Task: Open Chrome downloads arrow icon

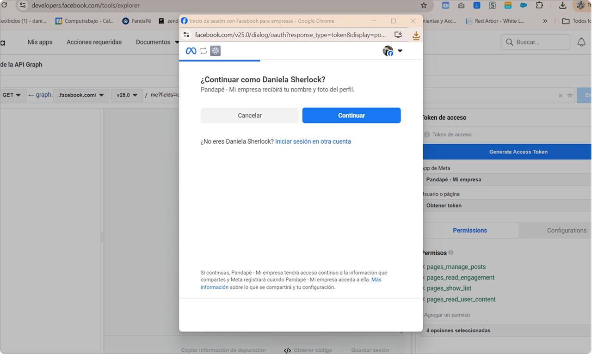Action: [x=562, y=6]
